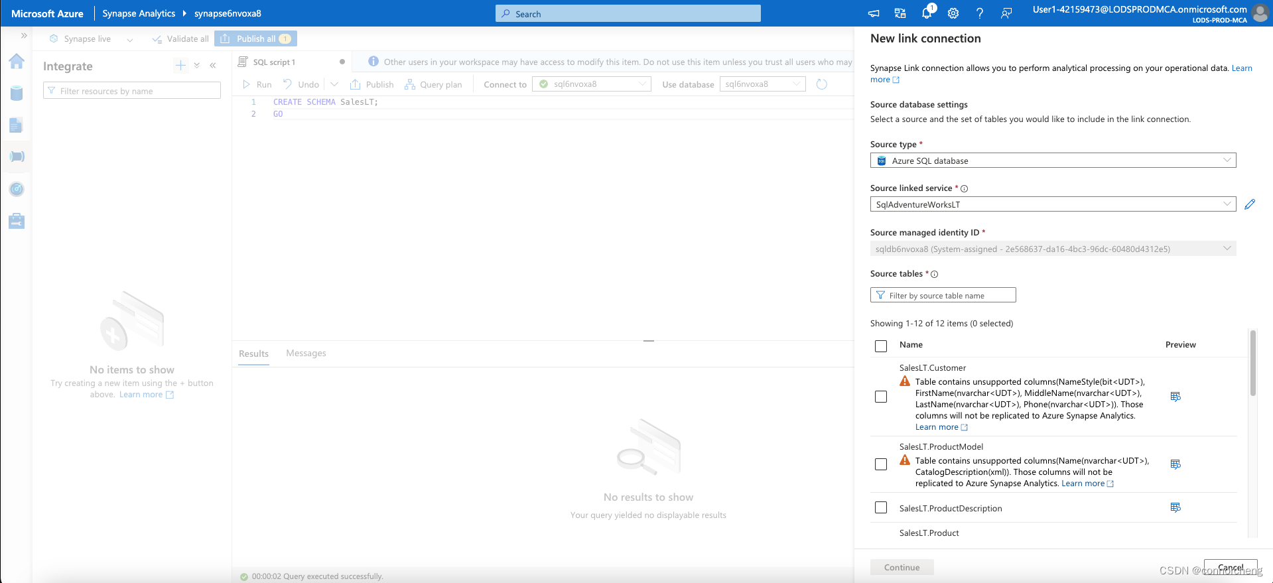The image size is (1273, 583).
Task: Open Learn more link for ProductModel warning
Action: click(1087, 484)
